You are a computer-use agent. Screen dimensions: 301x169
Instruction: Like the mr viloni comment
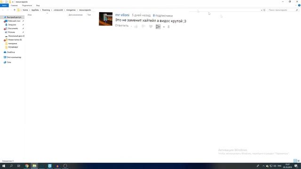136,26
